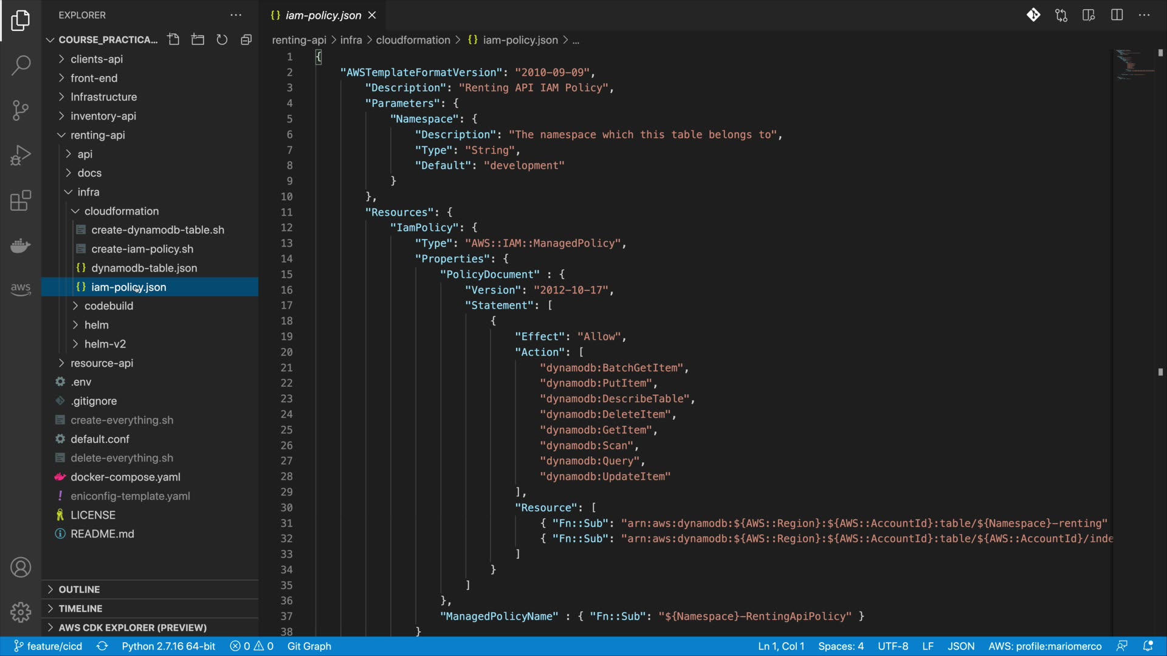1167x656 pixels.
Task: Toggle notifications bell in status bar
Action: click(x=1148, y=646)
